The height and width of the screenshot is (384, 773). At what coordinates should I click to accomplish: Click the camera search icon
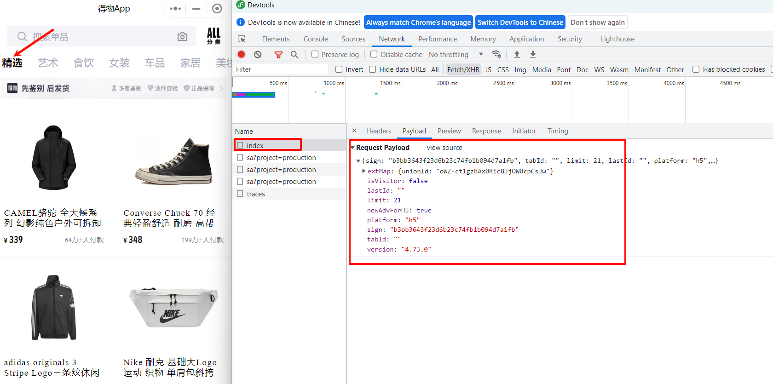[x=182, y=37]
